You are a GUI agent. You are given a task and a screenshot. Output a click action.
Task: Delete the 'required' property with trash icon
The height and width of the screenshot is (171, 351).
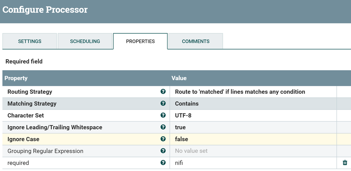pyautogui.click(x=345, y=163)
